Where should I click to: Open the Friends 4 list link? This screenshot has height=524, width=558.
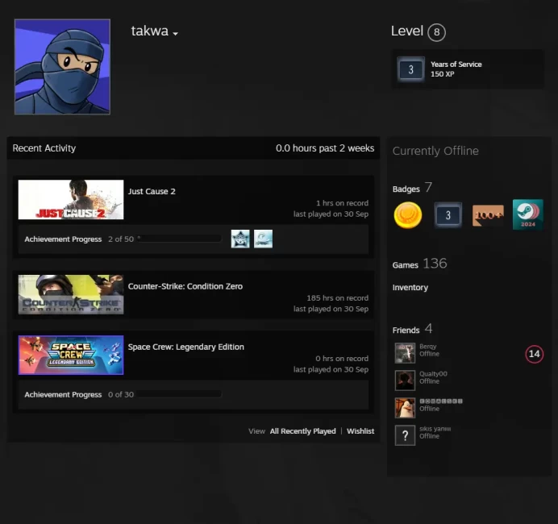pos(412,329)
